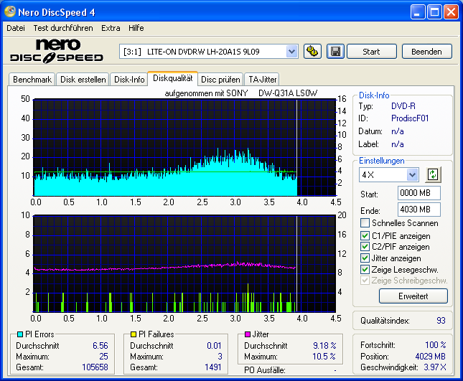The image size is (463, 381).
Task: Minimize the Nero DiscSpeed window
Action: (417, 12)
